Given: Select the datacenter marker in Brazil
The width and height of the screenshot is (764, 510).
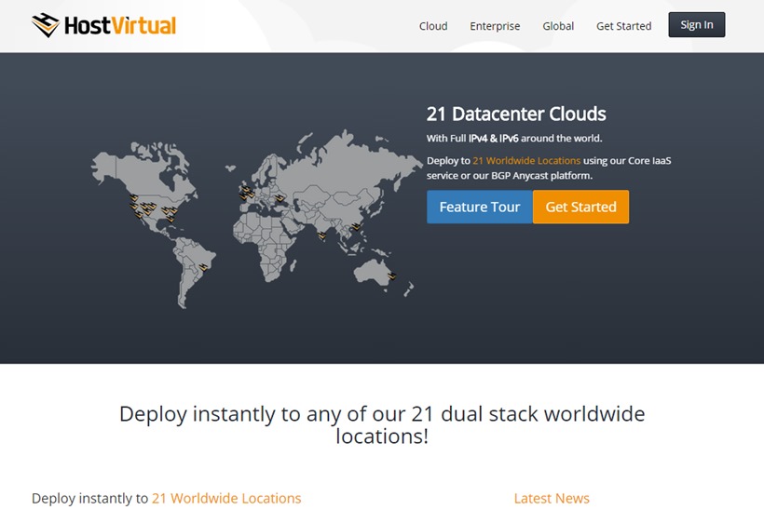Looking at the screenshot, I should click(204, 267).
